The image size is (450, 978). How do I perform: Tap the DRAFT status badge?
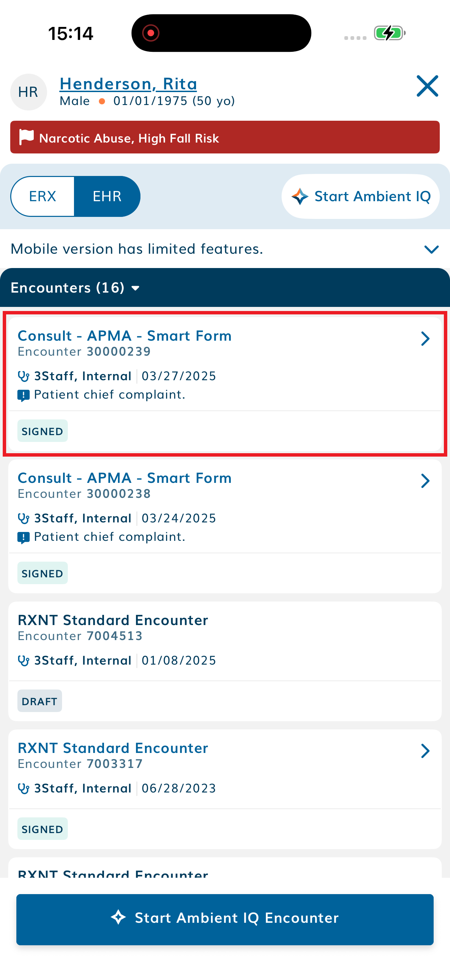tap(40, 701)
